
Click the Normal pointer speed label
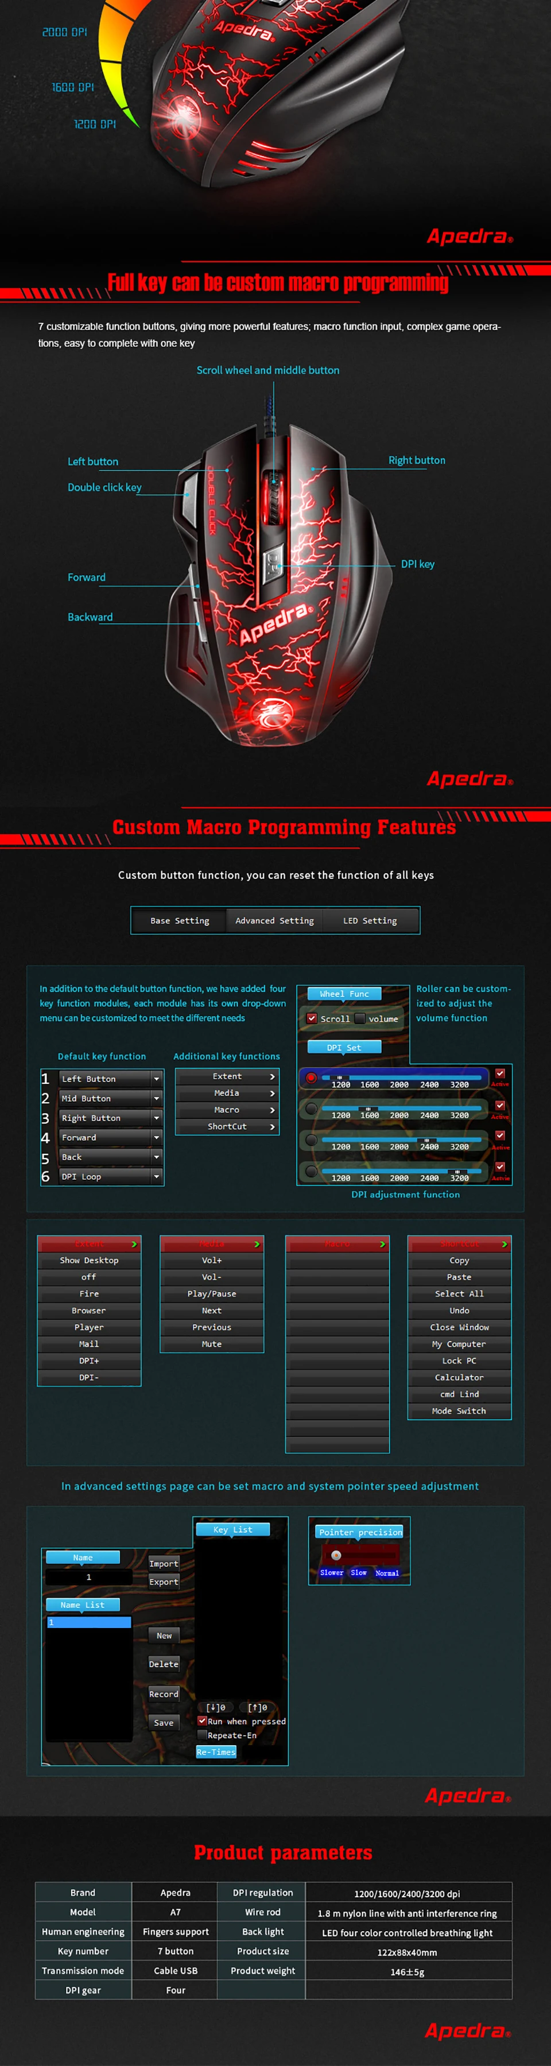[387, 1573]
